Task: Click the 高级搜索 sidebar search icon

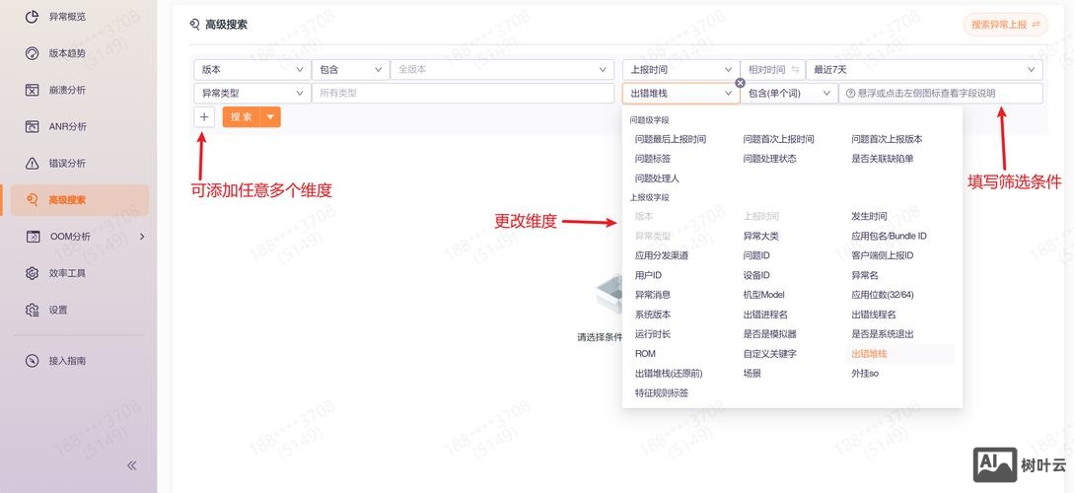Action: [32, 200]
